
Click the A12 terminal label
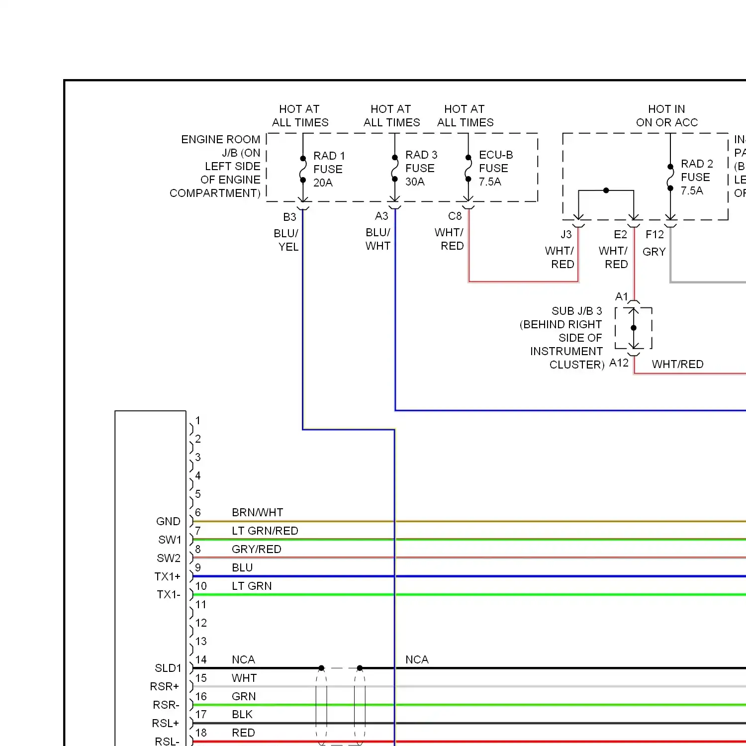[x=619, y=363]
